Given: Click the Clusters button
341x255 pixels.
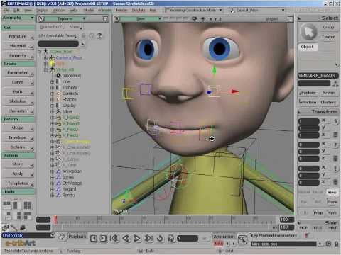Looking at the screenshot, I should point(328,102).
